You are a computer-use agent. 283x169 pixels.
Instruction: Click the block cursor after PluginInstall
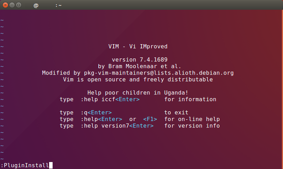tap(51, 165)
